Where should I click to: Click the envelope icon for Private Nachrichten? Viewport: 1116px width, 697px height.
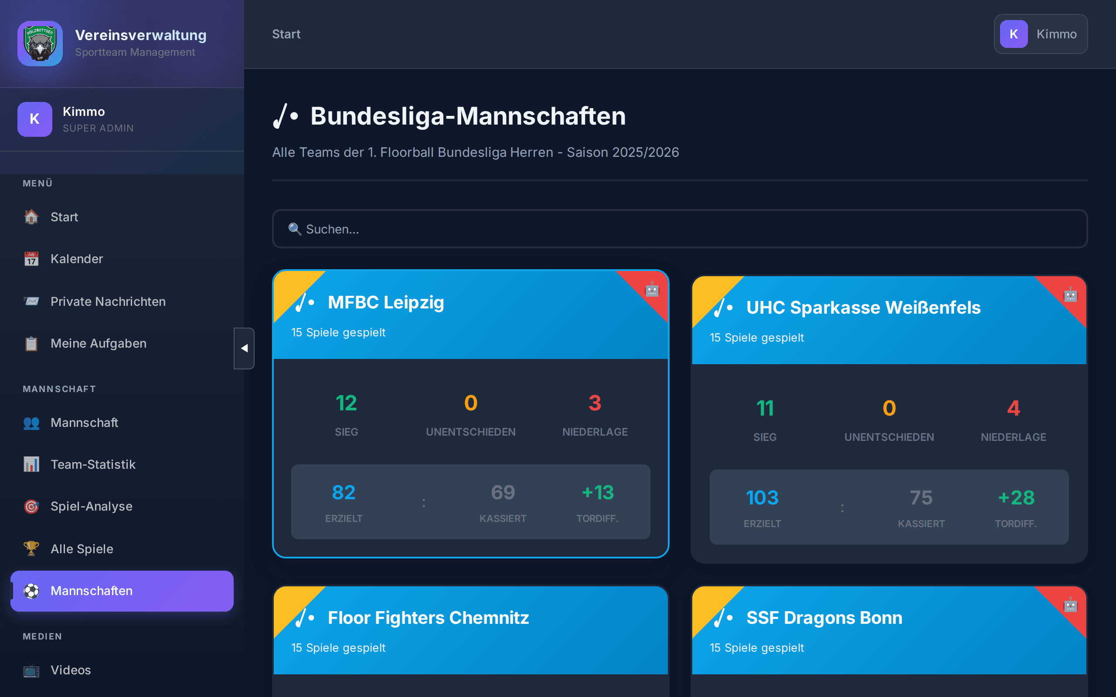(31, 301)
